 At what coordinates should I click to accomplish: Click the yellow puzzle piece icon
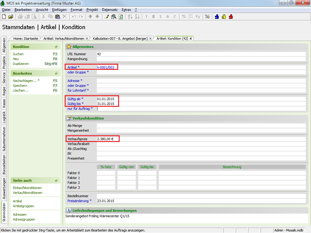click(x=224, y=17)
